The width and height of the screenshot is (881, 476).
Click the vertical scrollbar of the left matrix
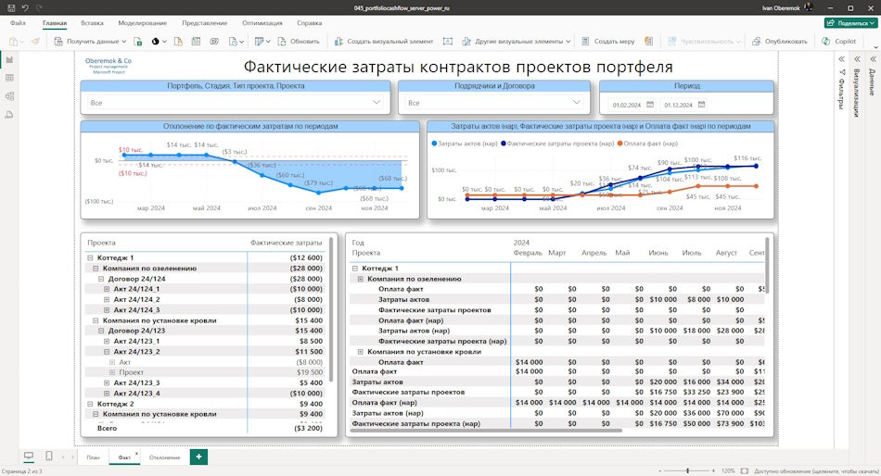[x=331, y=308]
